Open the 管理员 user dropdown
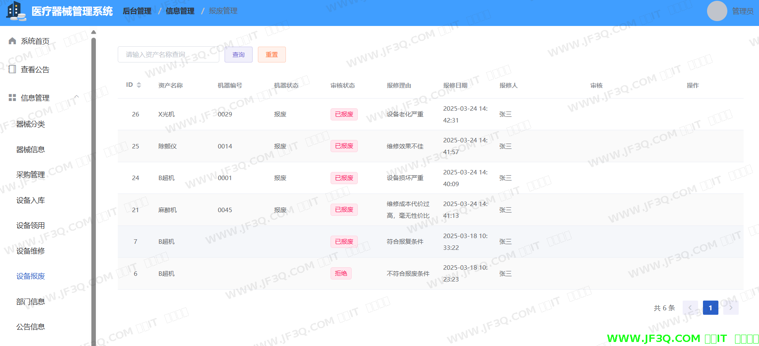759x346 pixels. tap(742, 11)
